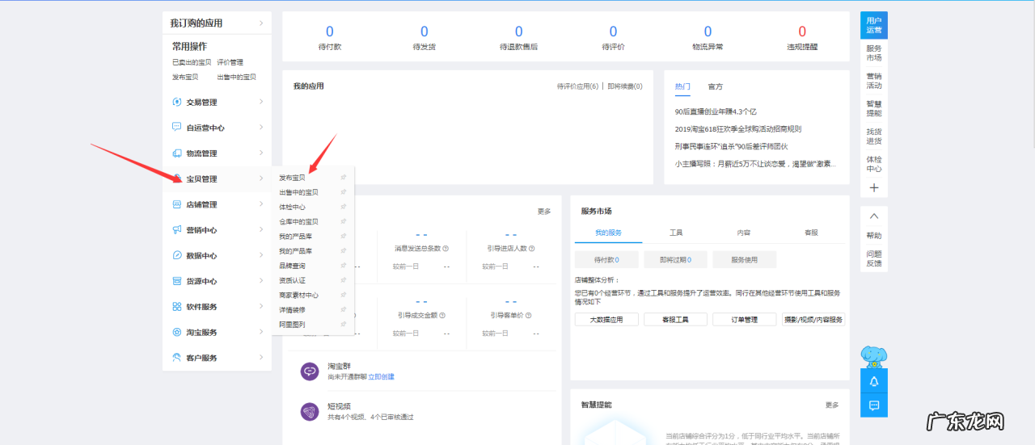Expand the 客户服务 chevron
This screenshot has width=1035, height=445.
(261, 357)
